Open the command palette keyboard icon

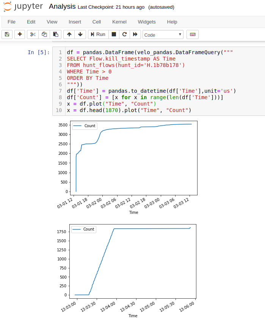193,34
